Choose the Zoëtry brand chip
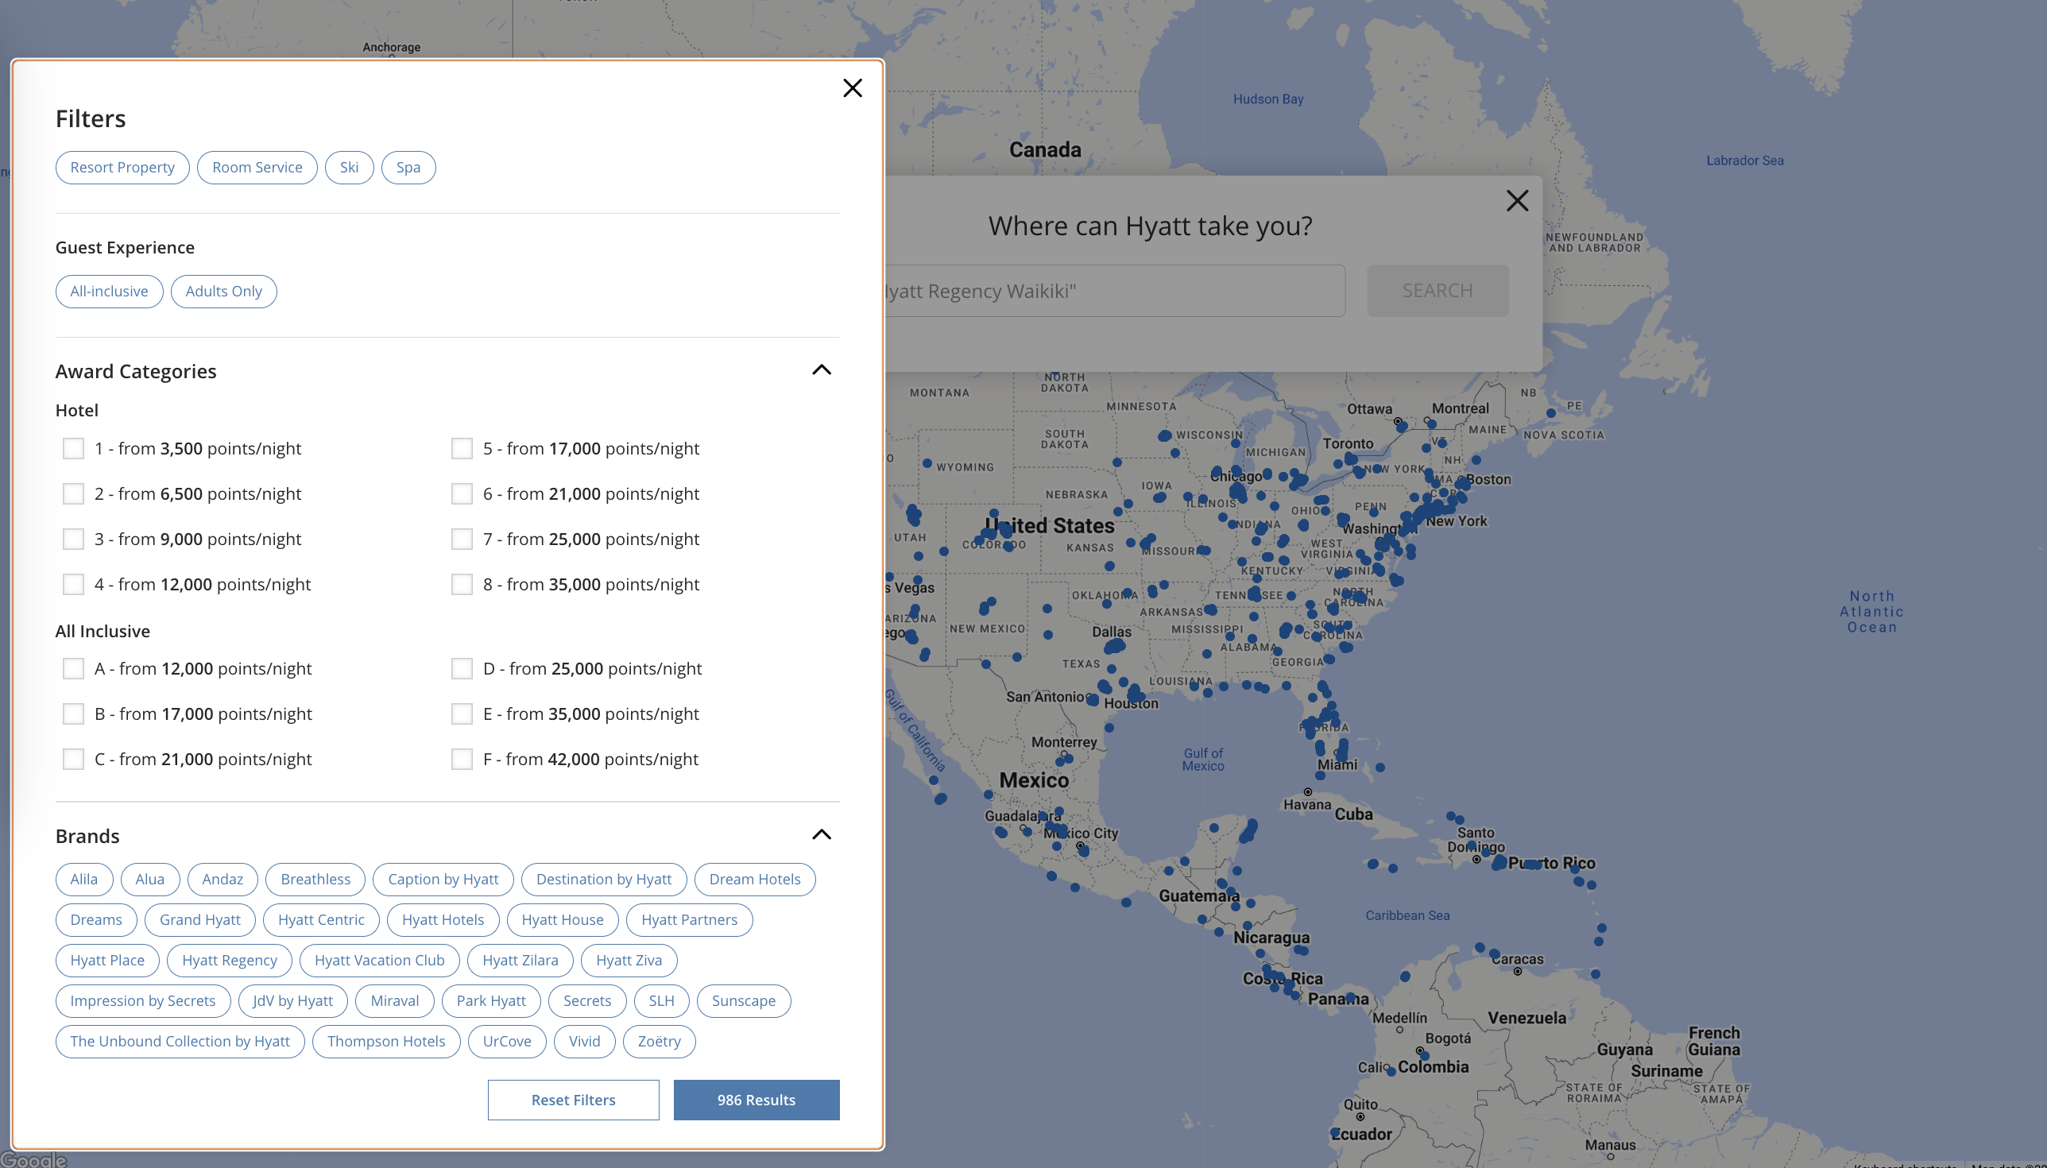 pos(659,1041)
